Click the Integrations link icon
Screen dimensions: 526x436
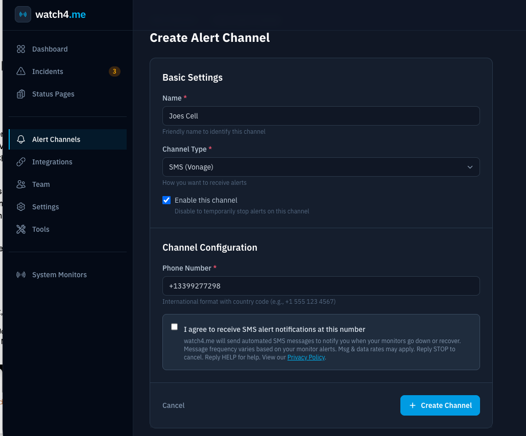tap(21, 162)
